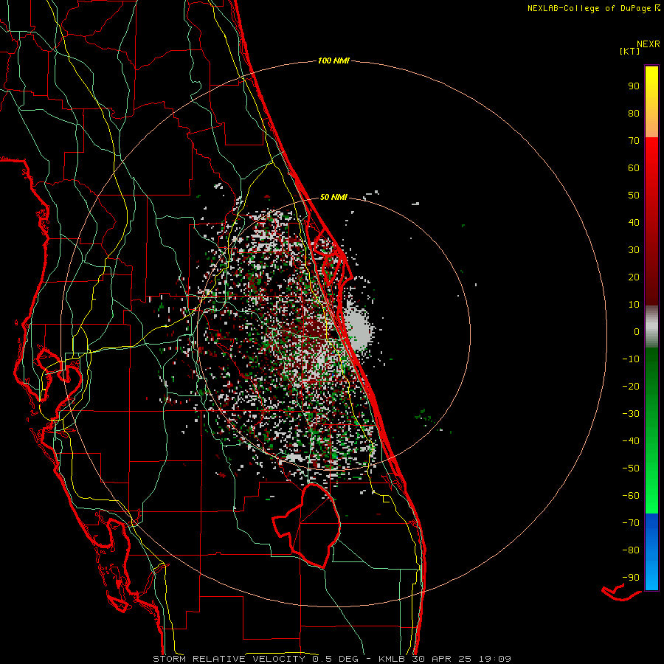Click the 60 value on the velocity scale
Image resolution: width=664 pixels, height=664 pixels.
coord(634,168)
